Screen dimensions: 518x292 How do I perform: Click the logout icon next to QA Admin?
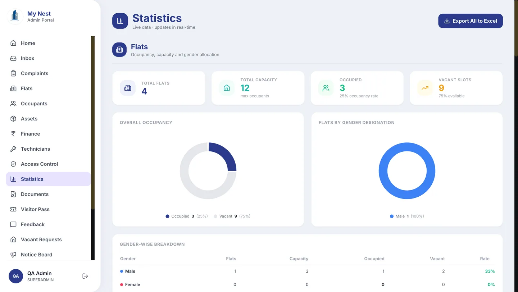(85, 276)
